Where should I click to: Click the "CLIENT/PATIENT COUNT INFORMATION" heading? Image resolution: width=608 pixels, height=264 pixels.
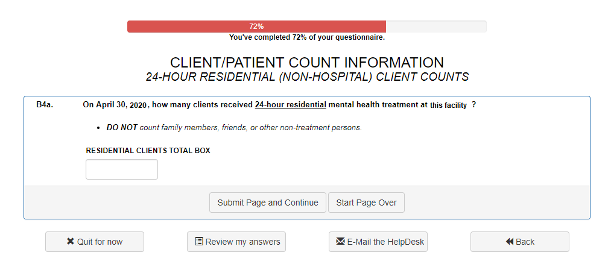coord(307,63)
